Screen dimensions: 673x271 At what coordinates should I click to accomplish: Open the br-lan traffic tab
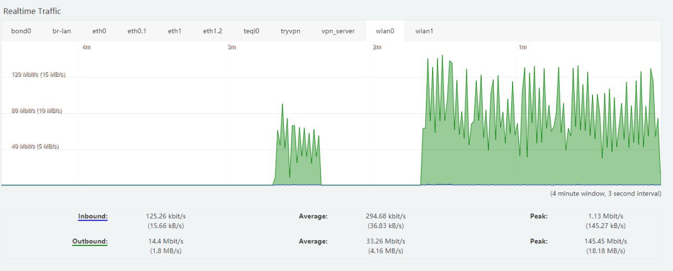click(x=62, y=31)
